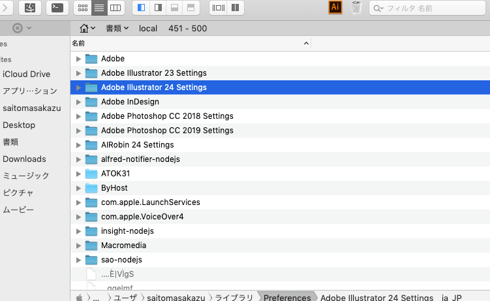Click Preferences in the path bar
This screenshot has height=301, width=490.
(287, 297)
